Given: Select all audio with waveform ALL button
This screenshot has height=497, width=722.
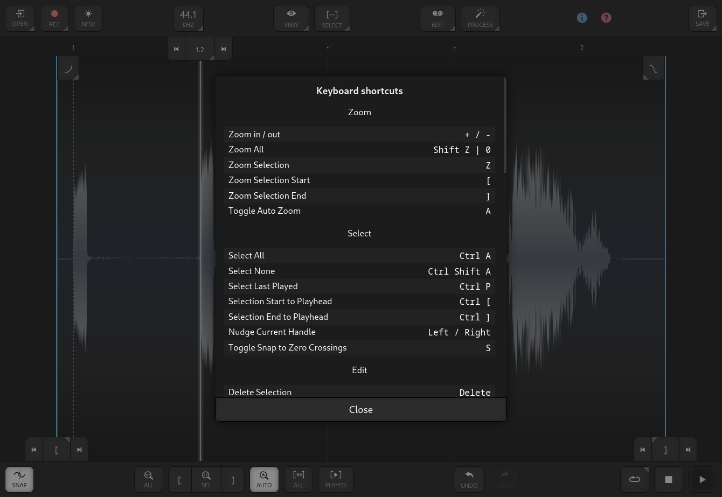Looking at the screenshot, I should 298,479.
